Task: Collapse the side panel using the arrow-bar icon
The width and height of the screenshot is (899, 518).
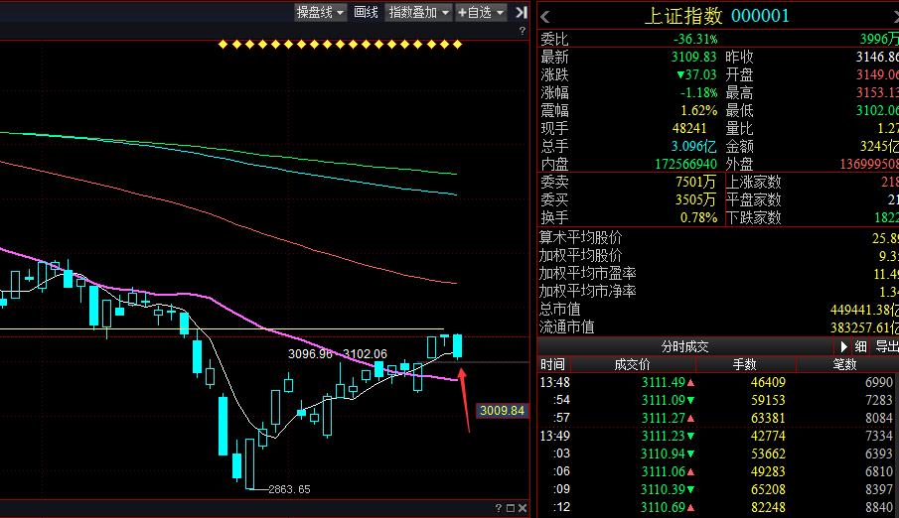Action: click(523, 12)
